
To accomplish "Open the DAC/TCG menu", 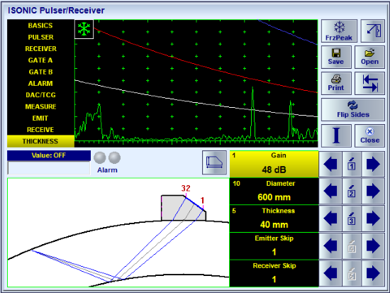I will point(40,95).
